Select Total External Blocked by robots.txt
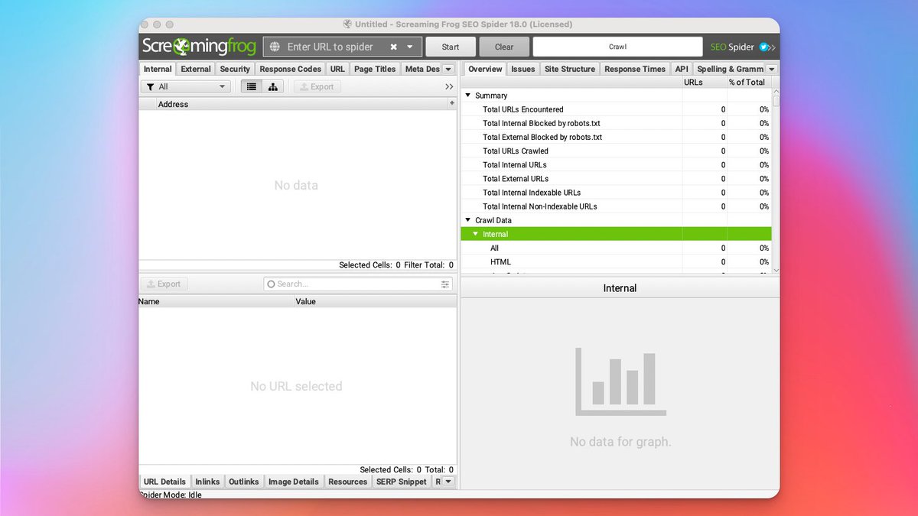The image size is (918, 516). point(616,137)
